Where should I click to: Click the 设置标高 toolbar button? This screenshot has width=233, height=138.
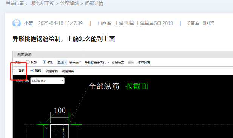[118, 63]
